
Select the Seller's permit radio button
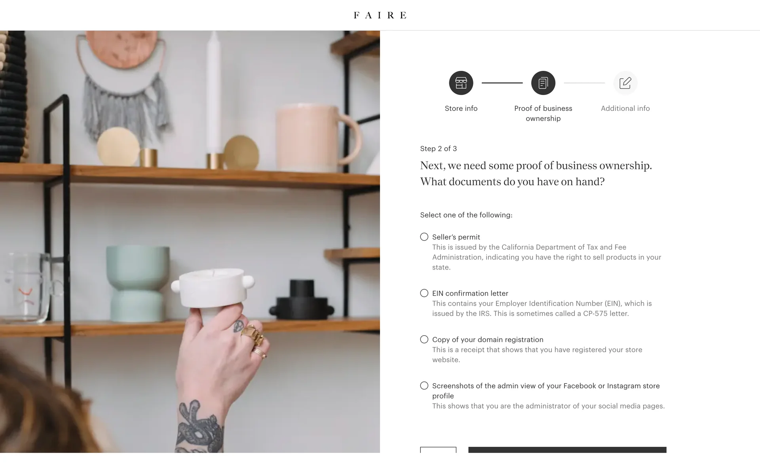tap(424, 237)
